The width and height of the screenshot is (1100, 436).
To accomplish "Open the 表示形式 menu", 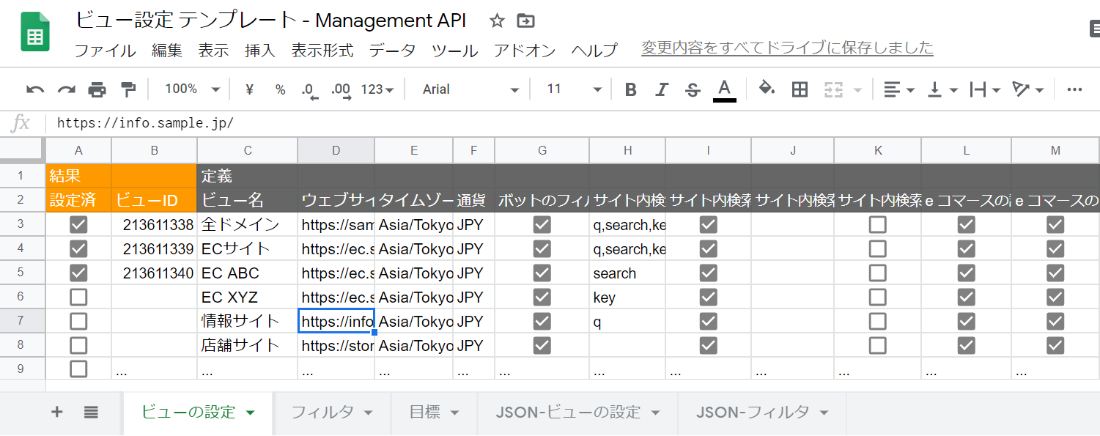I will point(322,51).
